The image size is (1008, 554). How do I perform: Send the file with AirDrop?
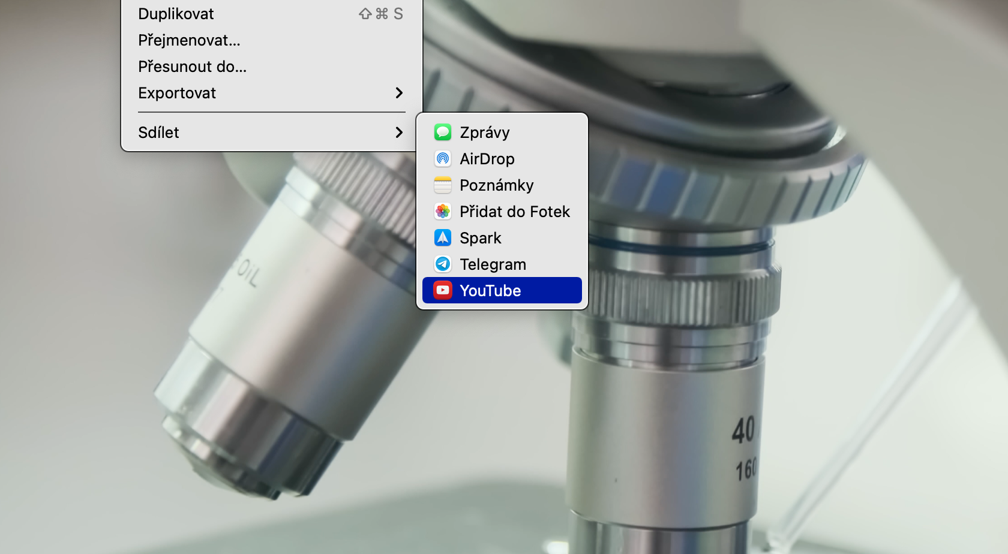502,158
